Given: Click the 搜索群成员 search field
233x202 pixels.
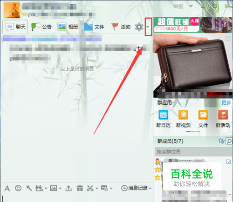Looking at the screenshot, I should pyautogui.click(x=193, y=152).
